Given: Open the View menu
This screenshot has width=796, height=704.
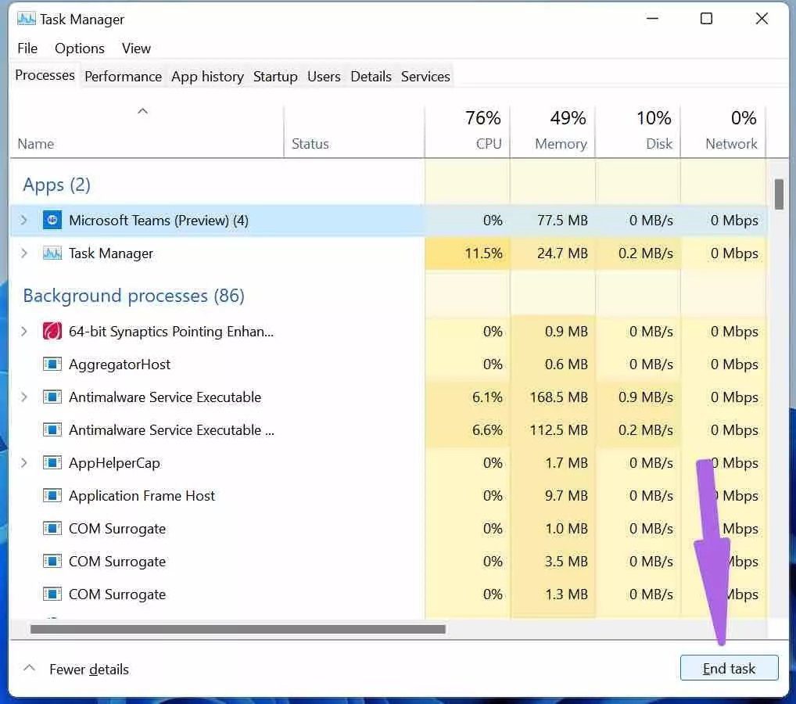Looking at the screenshot, I should [x=136, y=48].
